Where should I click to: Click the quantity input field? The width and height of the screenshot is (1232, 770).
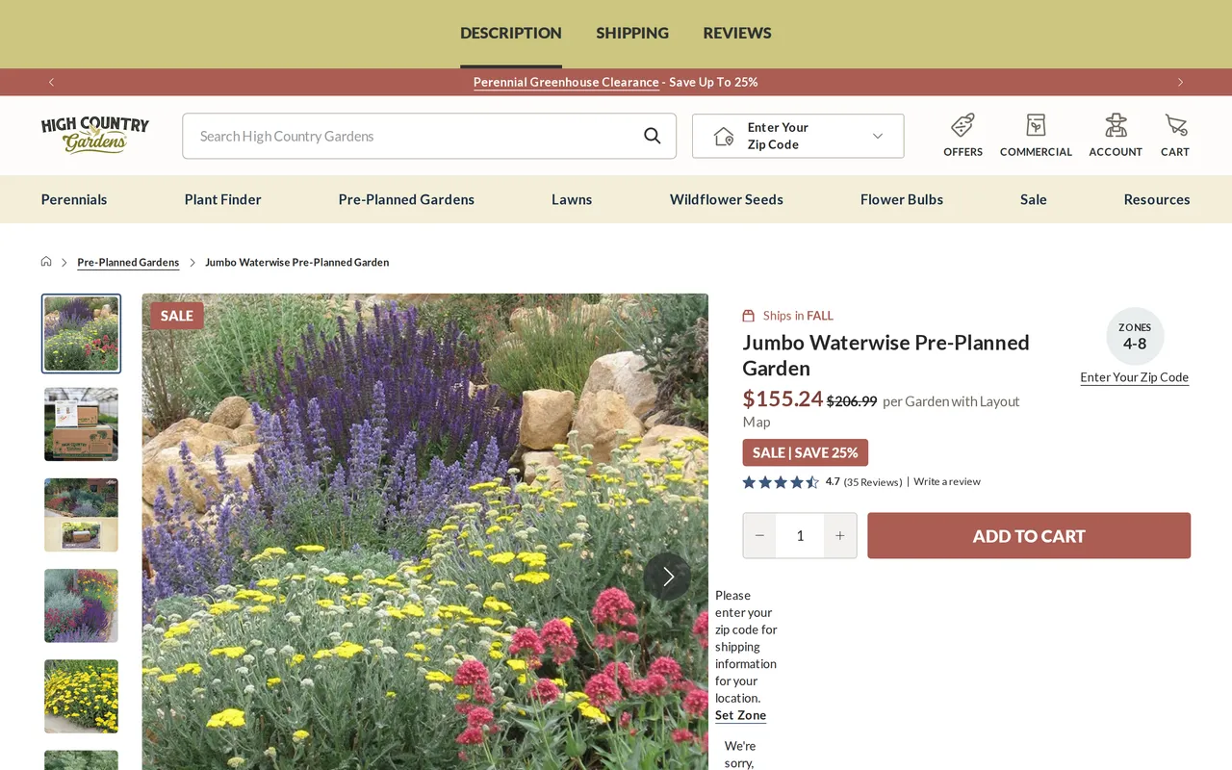(800, 536)
